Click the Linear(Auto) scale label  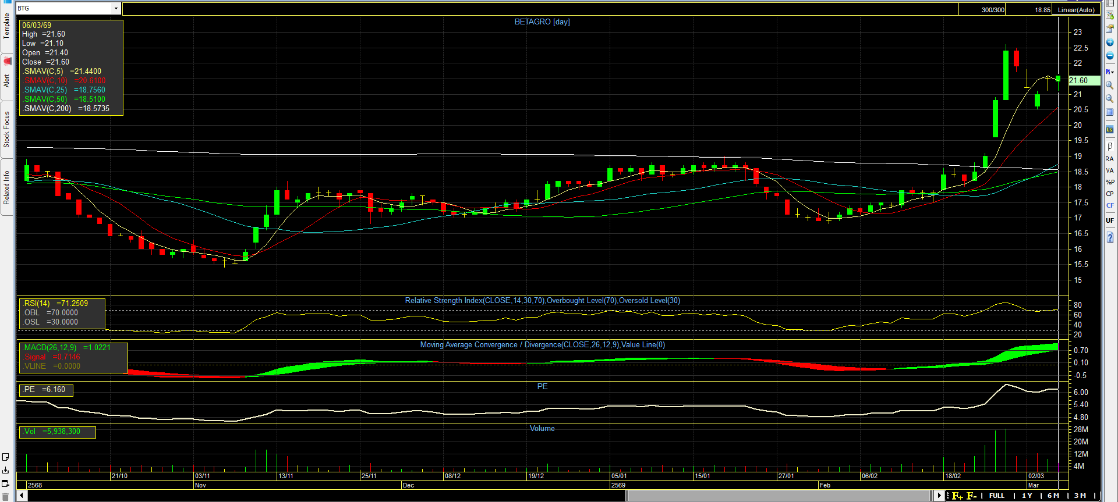(x=1076, y=9)
